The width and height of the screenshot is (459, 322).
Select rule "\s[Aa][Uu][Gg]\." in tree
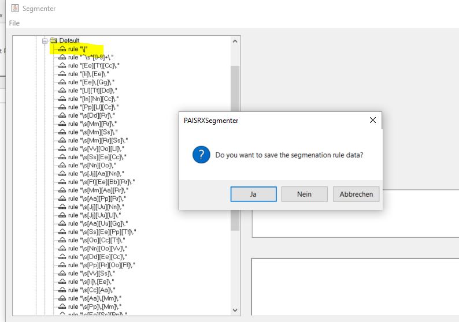coord(97,223)
